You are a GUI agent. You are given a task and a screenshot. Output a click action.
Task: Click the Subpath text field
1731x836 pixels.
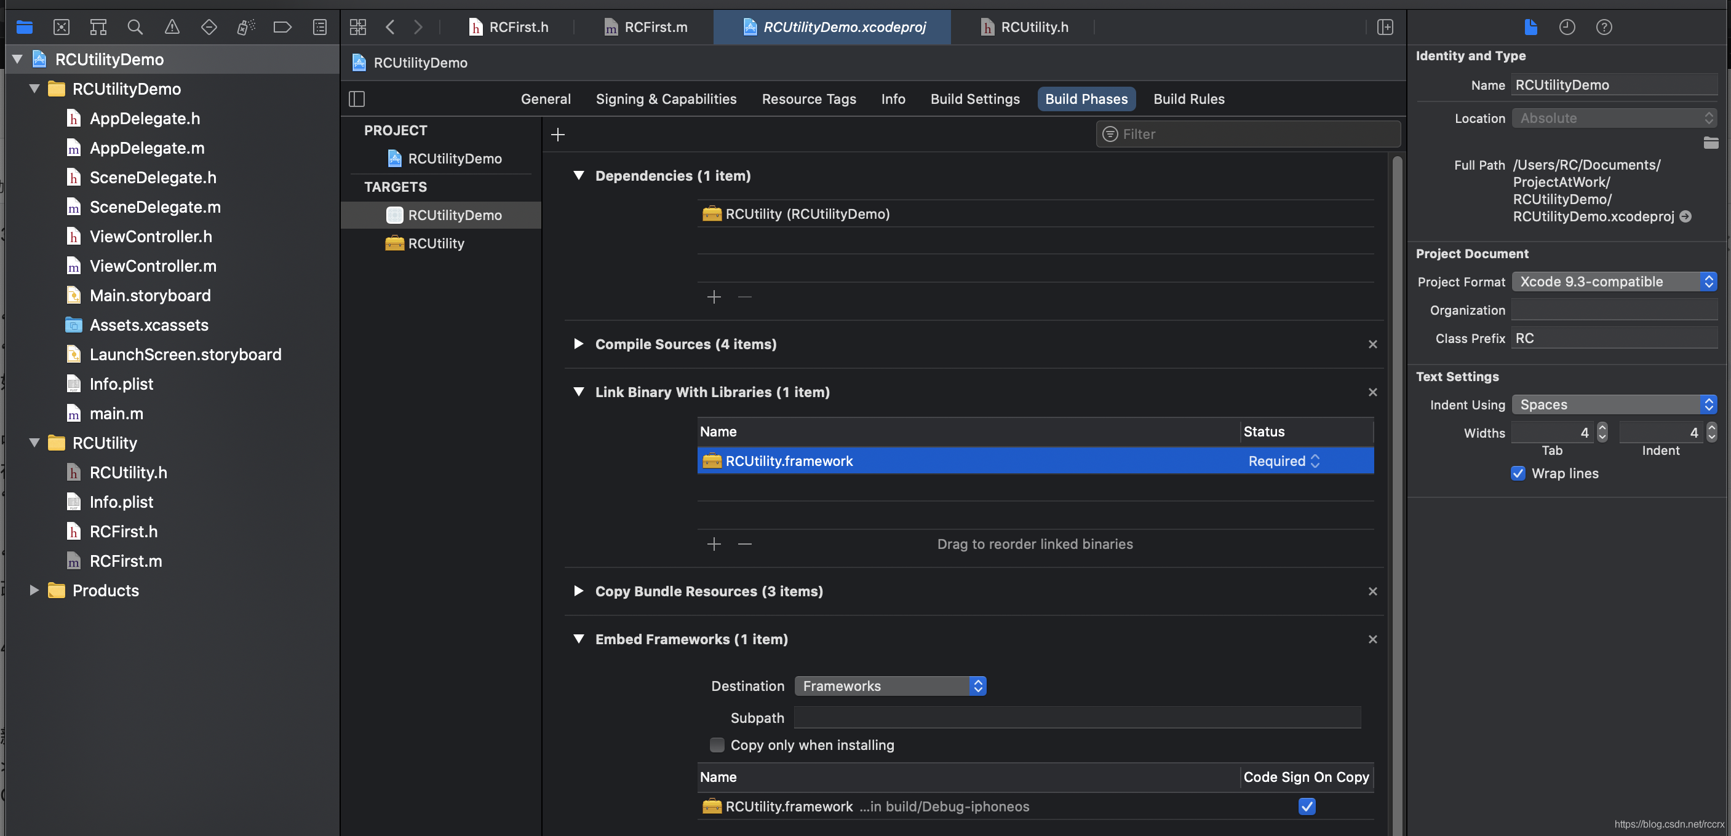[x=1077, y=718]
